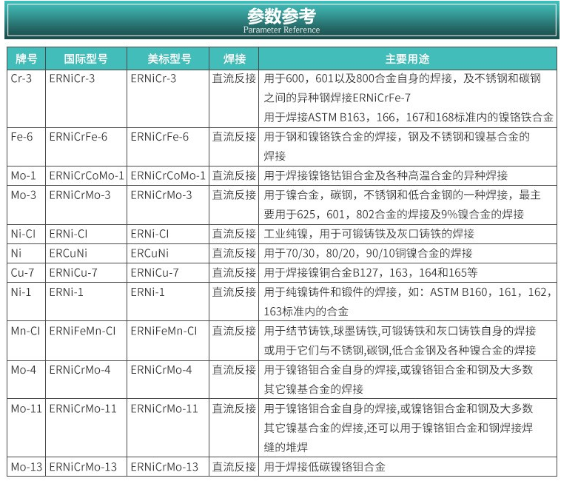Select ERNiCrMo-3 in the 美标型号 column
This screenshot has height=481, width=578.
(x=161, y=195)
